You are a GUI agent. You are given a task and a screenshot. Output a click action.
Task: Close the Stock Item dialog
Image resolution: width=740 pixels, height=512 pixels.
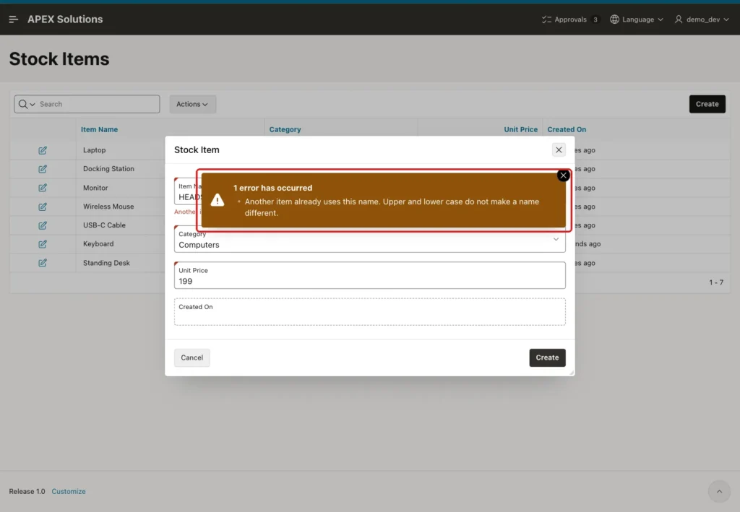coord(559,150)
